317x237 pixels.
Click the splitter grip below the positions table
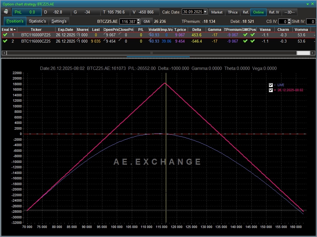coord(158,57)
